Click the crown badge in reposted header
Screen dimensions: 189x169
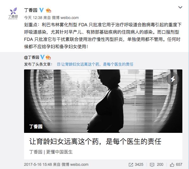pos(48,57)
